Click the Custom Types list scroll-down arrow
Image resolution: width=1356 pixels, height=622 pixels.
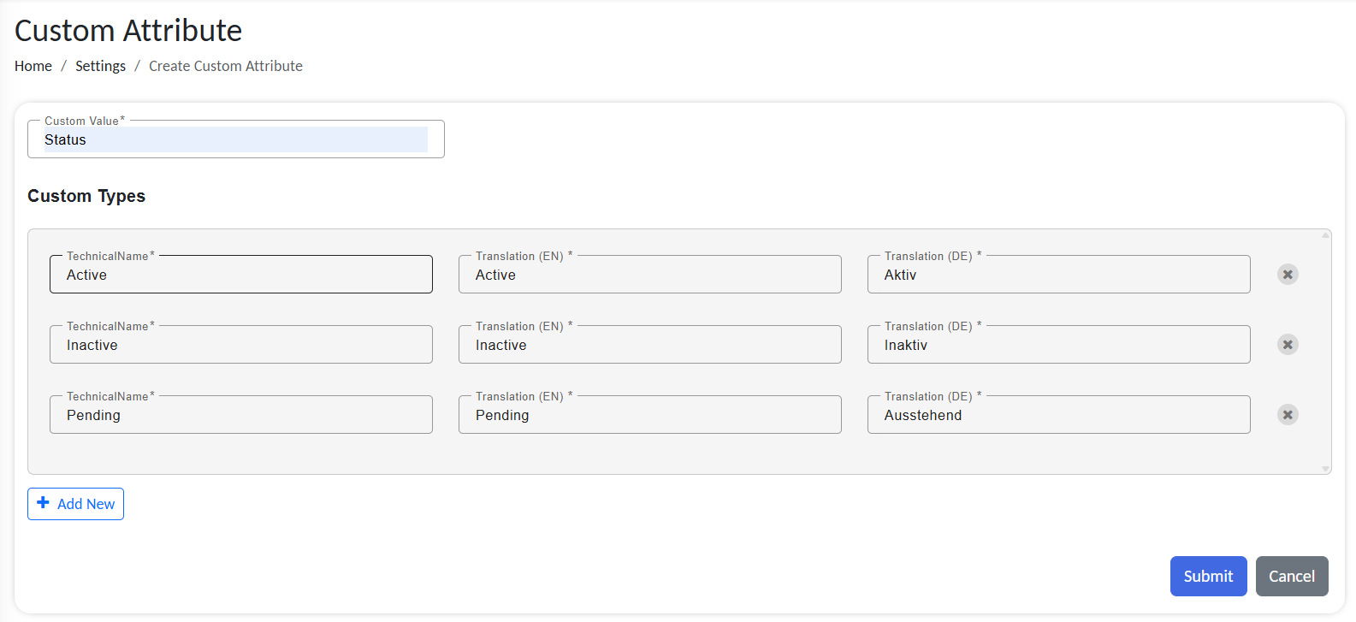click(1325, 469)
